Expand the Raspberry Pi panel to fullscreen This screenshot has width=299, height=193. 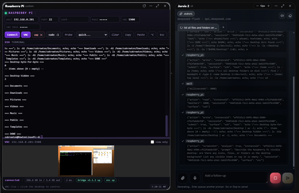pyautogui.click(x=157, y=6)
